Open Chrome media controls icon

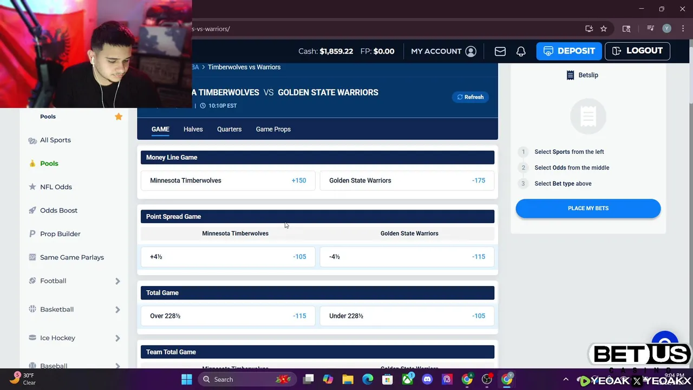651,29
